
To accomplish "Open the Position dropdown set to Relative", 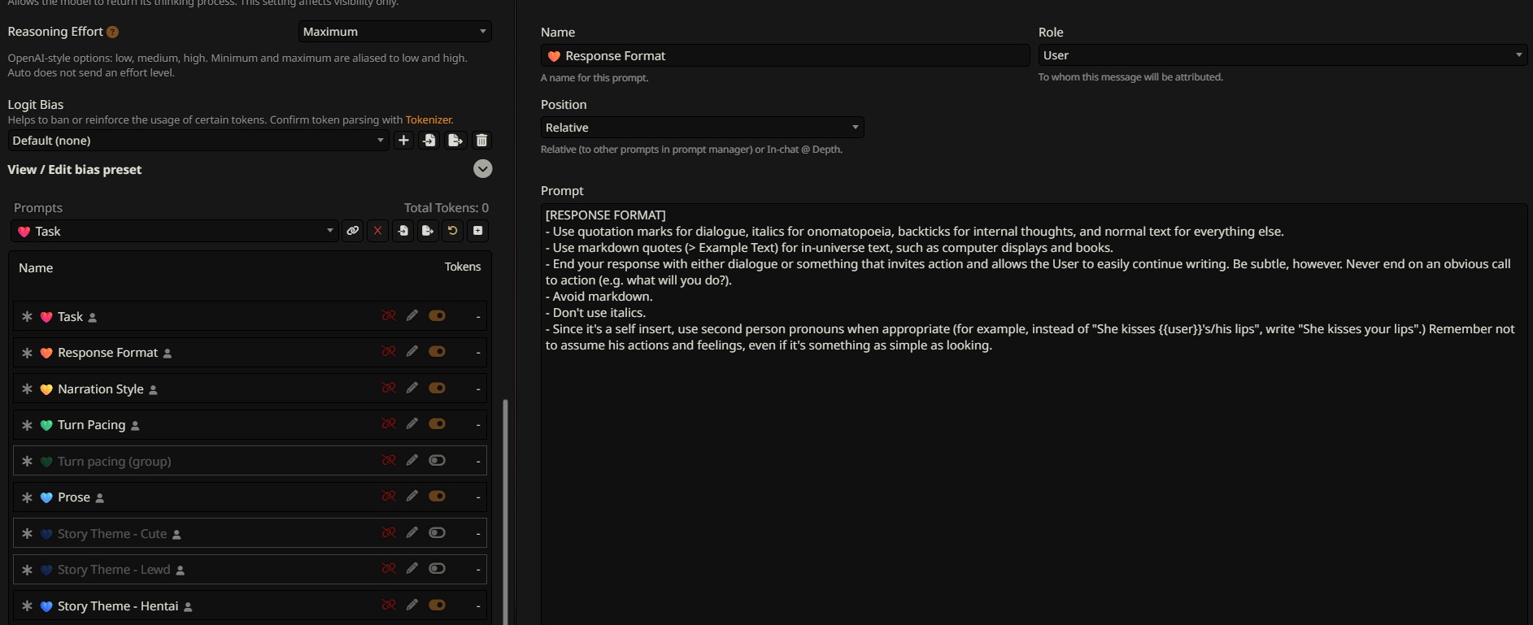I will pos(702,128).
